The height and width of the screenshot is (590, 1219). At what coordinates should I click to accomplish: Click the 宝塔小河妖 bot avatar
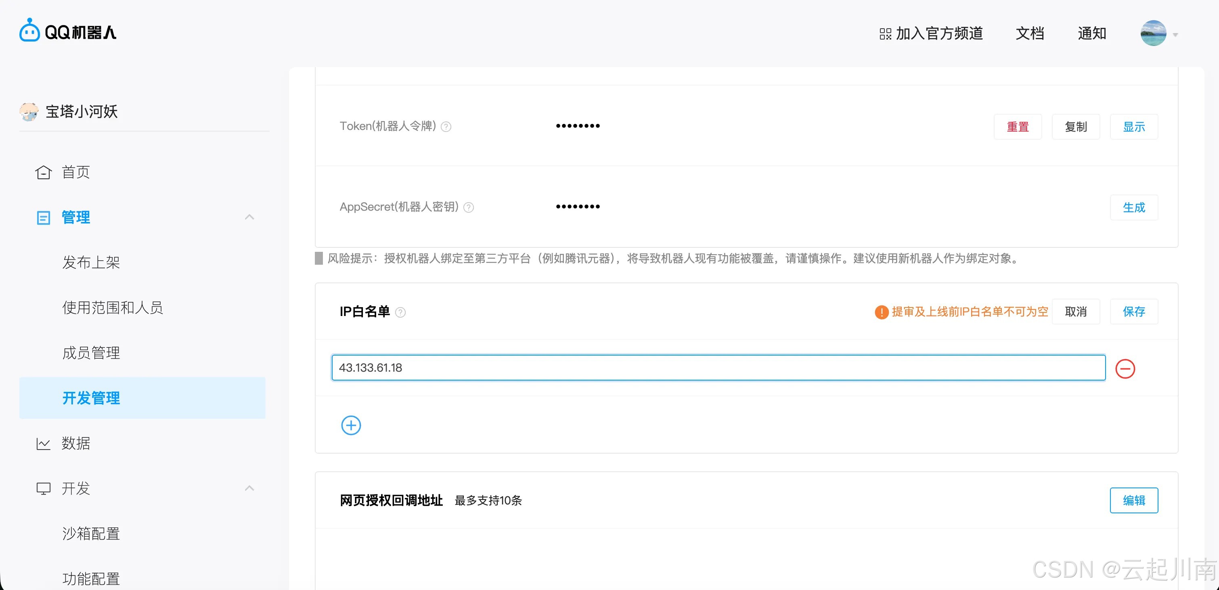pos(29,112)
